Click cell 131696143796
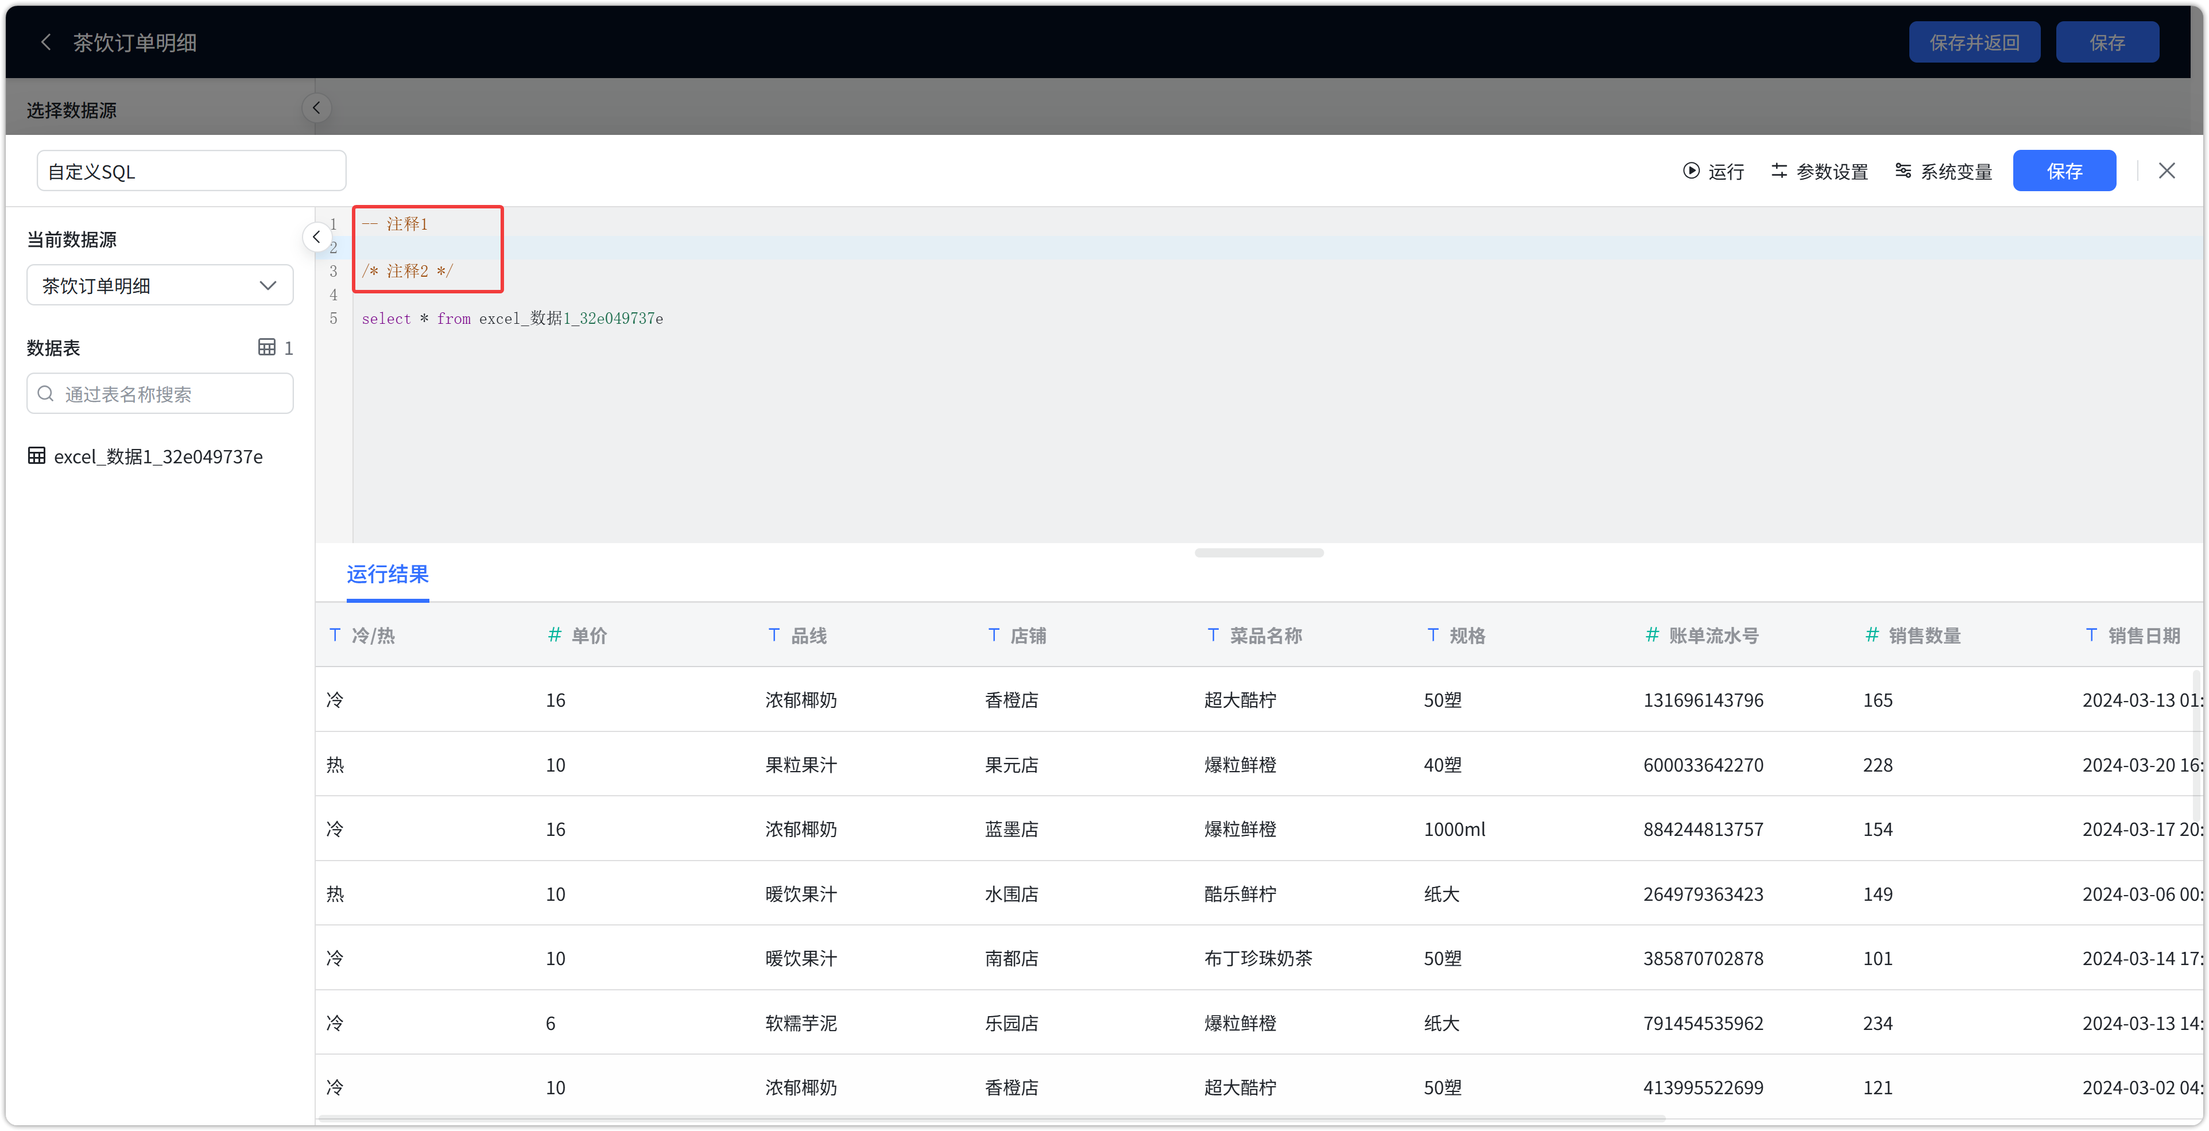 (x=1703, y=700)
